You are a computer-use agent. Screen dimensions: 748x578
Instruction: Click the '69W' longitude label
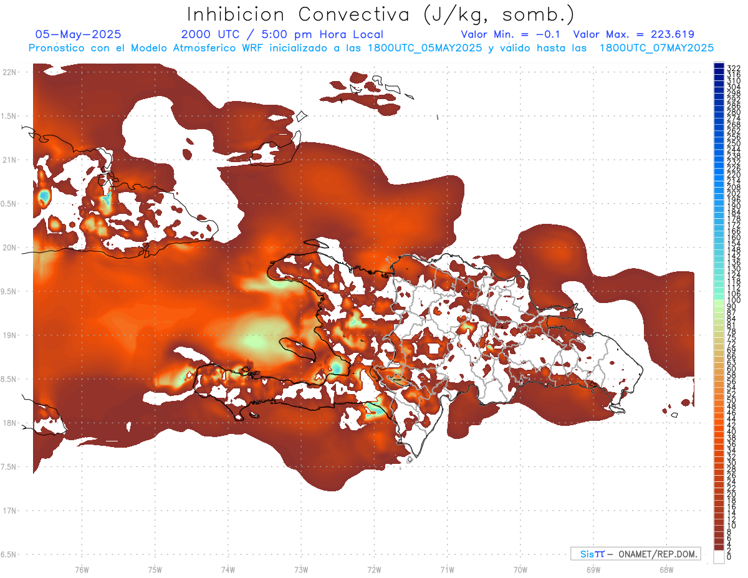tap(593, 570)
